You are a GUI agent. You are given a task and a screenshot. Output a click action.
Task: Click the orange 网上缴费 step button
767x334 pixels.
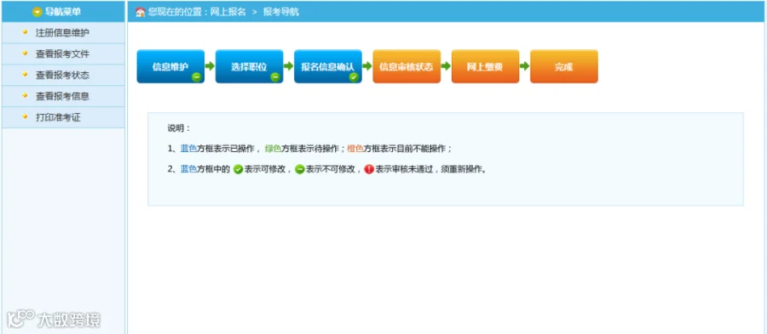pos(485,66)
